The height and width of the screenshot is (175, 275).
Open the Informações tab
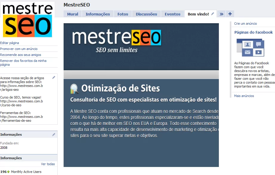(x=98, y=14)
